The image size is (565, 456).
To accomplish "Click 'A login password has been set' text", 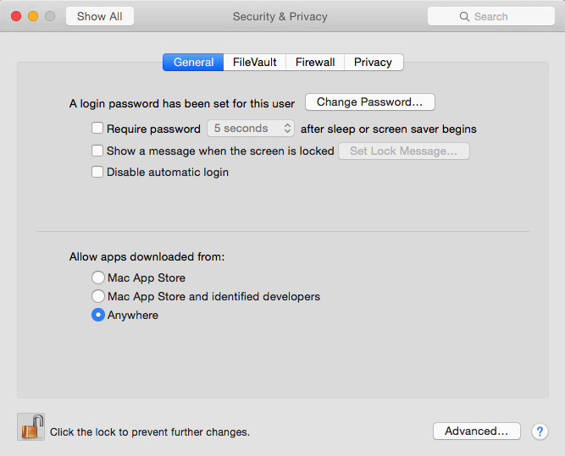I will (x=182, y=104).
